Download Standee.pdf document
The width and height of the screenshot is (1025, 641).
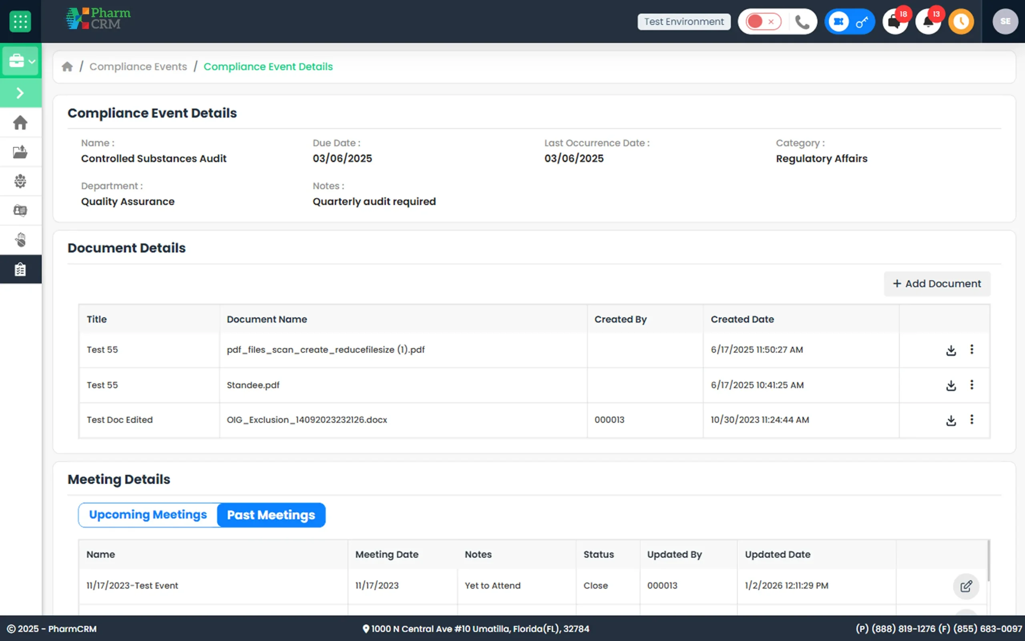pyautogui.click(x=951, y=385)
